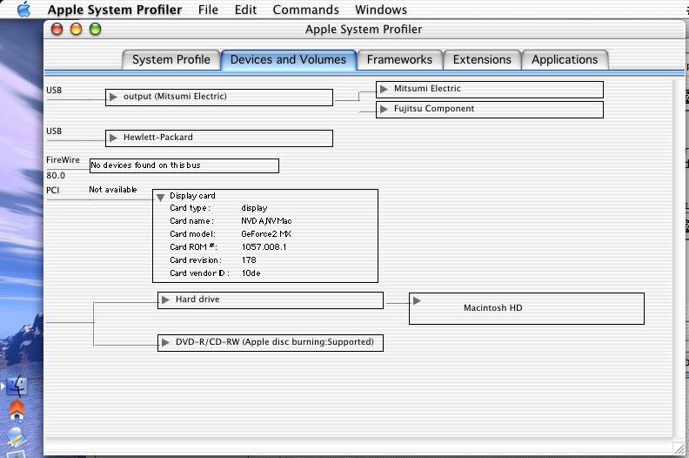Click the '10de' vendor ID value
The width and height of the screenshot is (689, 458).
[x=251, y=273]
